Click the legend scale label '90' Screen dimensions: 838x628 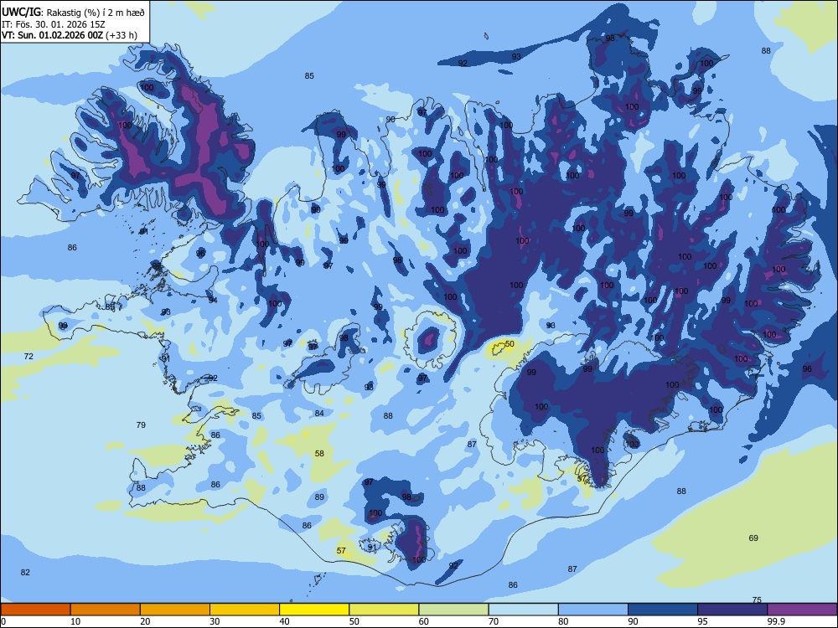(633, 621)
